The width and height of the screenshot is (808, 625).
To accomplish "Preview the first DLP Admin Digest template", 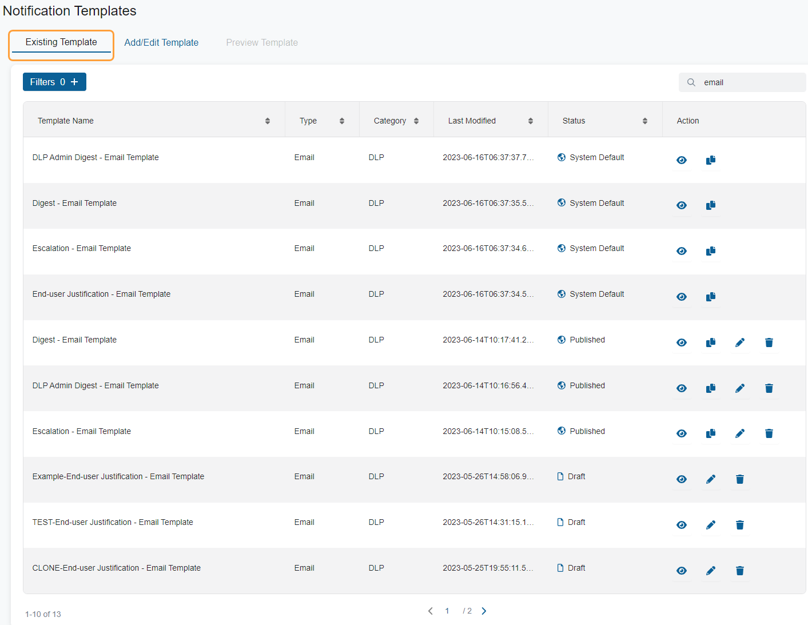I will [682, 160].
